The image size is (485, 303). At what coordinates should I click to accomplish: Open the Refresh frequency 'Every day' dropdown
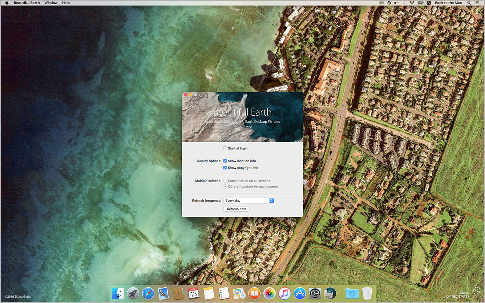coord(249,201)
